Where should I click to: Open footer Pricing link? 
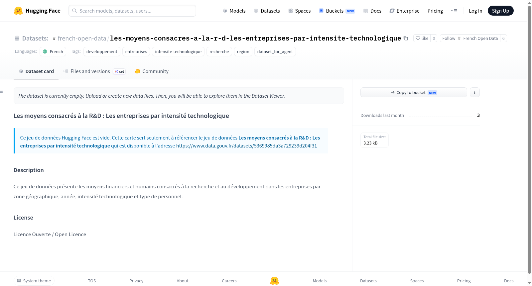click(464, 281)
